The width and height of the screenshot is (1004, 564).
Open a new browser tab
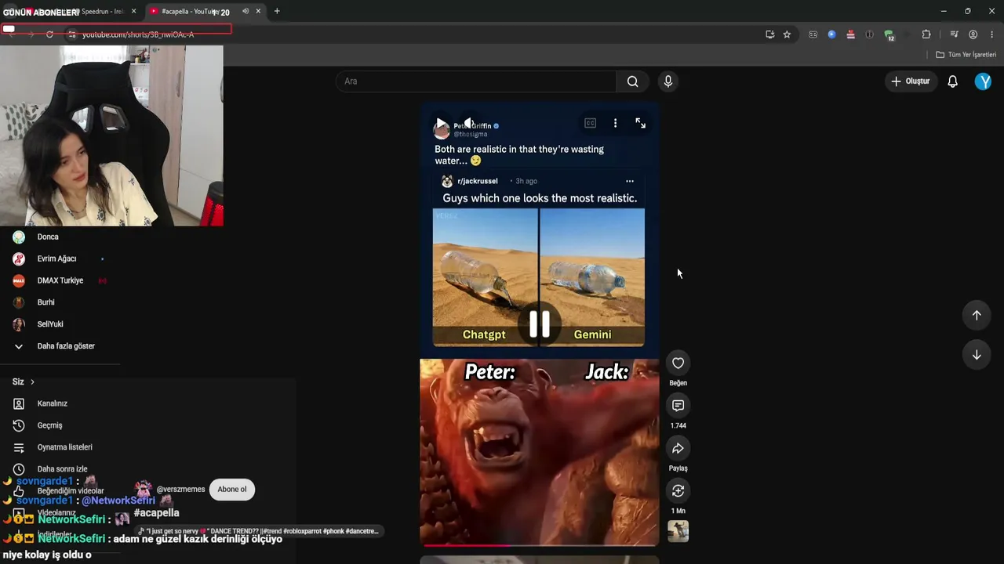277,12
